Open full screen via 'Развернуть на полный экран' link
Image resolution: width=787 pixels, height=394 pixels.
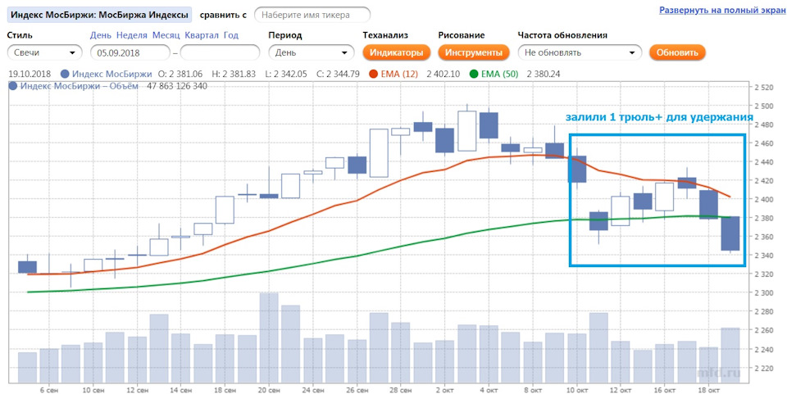point(722,10)
